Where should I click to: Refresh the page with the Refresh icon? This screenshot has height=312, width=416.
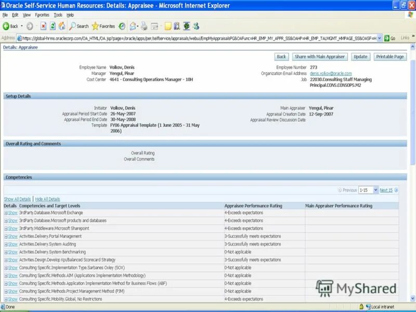point(53,26)
